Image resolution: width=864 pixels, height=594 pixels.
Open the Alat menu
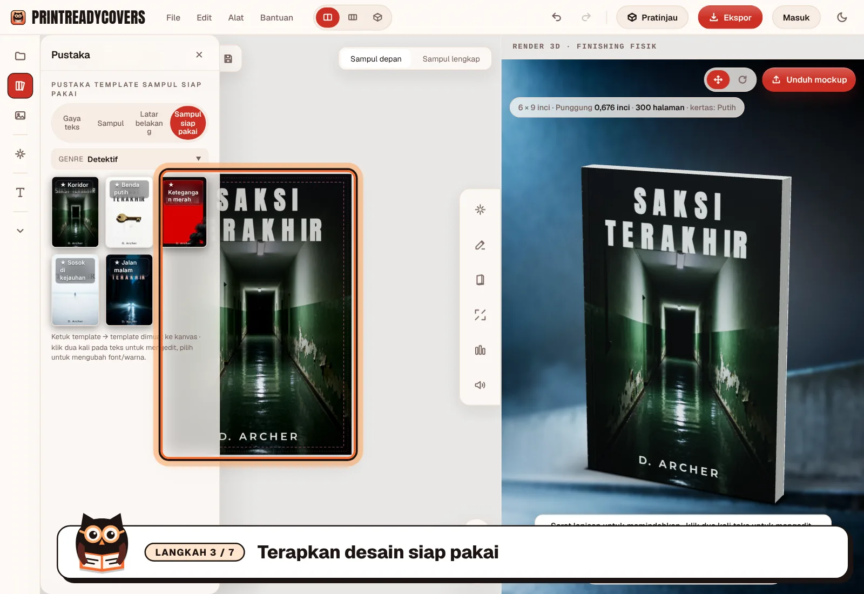(236, 17)
